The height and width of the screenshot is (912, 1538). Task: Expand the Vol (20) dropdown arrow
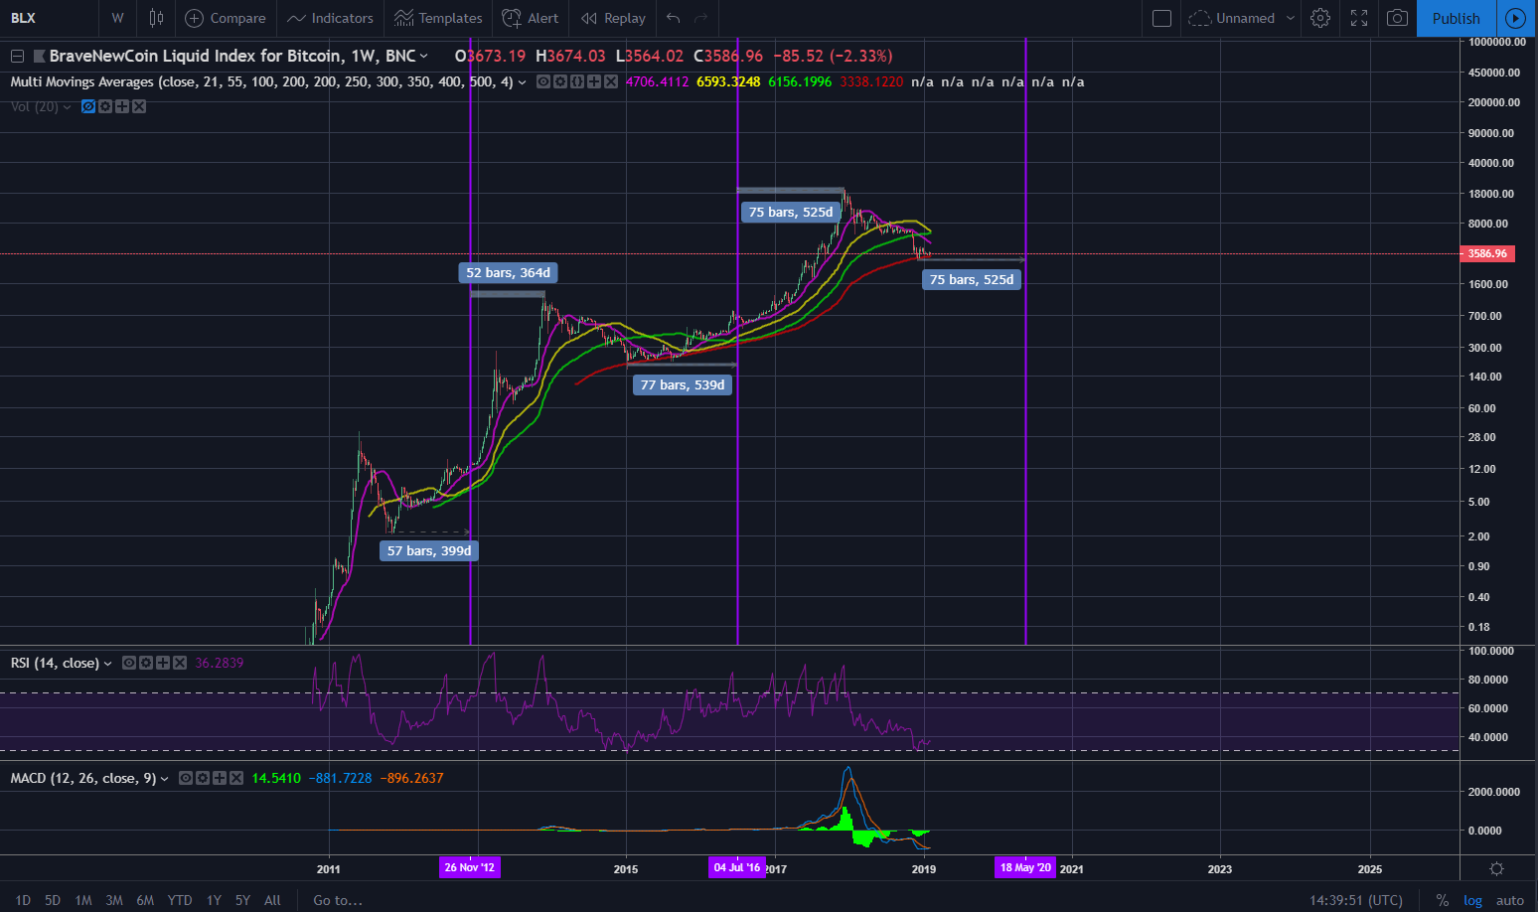(x=68, y=107)
